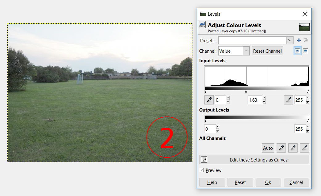
Task: Expand the Presets dropdown
Action: pos(290,40)
